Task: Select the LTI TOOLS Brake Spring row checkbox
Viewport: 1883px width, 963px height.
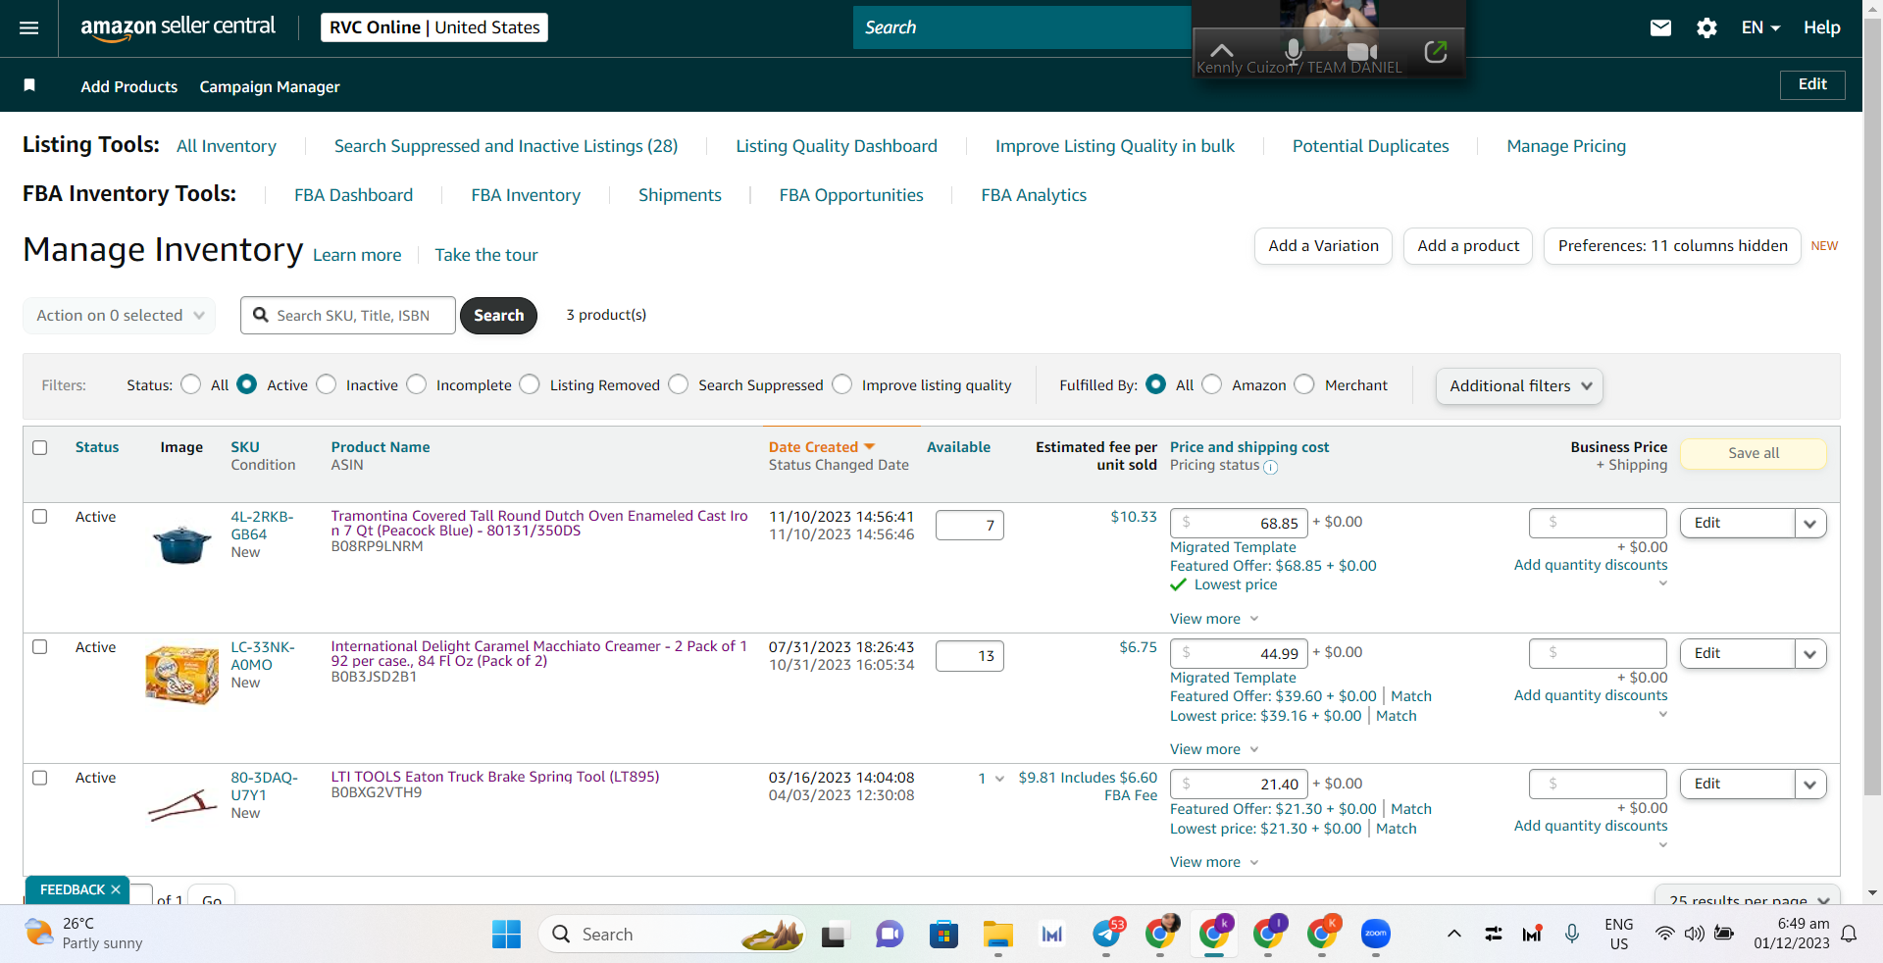Action: tap(40, 777)
